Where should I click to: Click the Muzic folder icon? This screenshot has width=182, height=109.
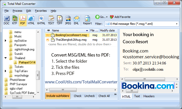[11, 36]
